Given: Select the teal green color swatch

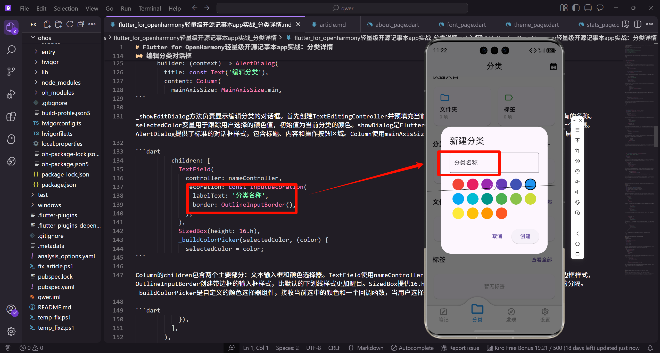Looking at the screenshot, I should click(487, 199).
